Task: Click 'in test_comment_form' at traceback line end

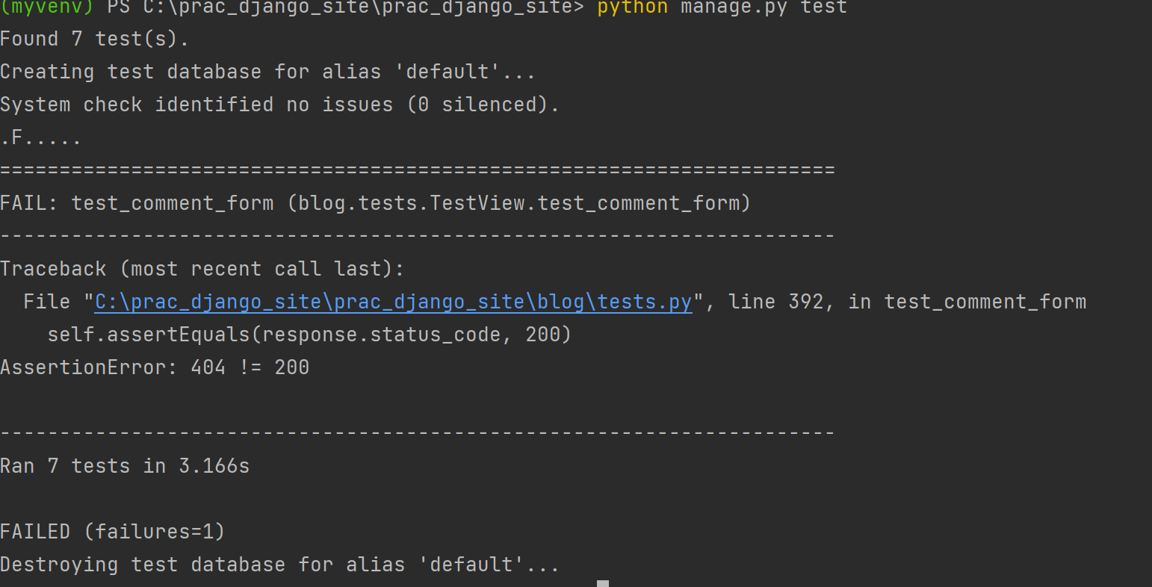Action: click(x=967, y=302)
